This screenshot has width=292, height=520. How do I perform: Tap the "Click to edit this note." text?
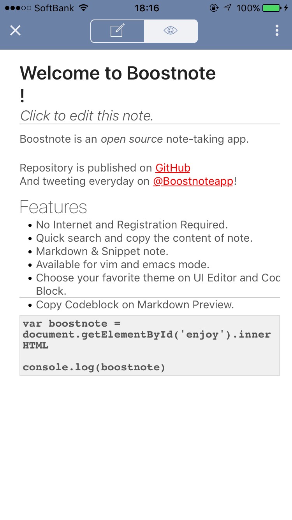coord(86,116)
